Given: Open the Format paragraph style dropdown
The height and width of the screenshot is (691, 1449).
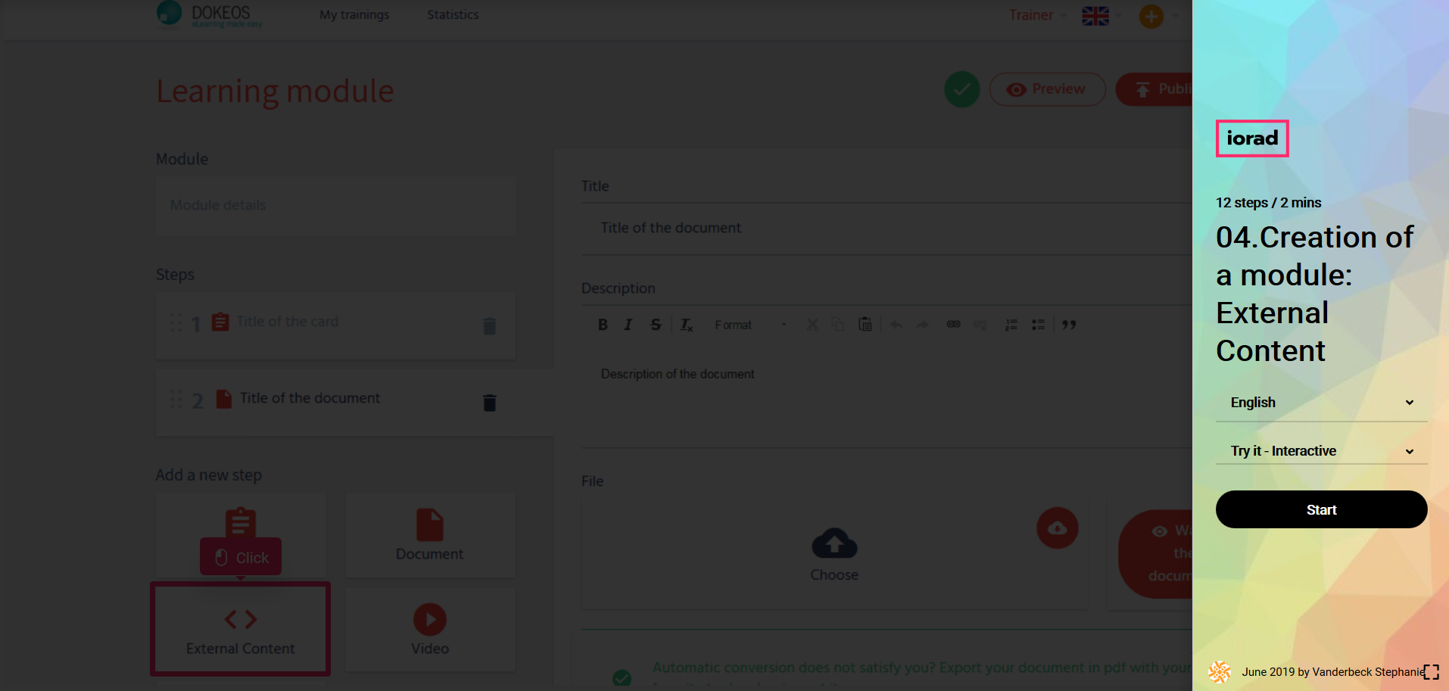Looking at the screenshot, I should [x=749, y=325].
